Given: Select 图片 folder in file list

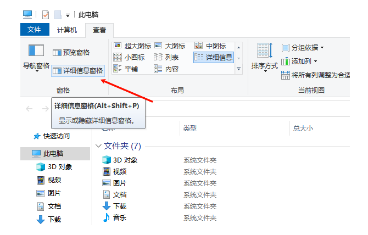Looking at the screenshot, I should coord(115,183).
